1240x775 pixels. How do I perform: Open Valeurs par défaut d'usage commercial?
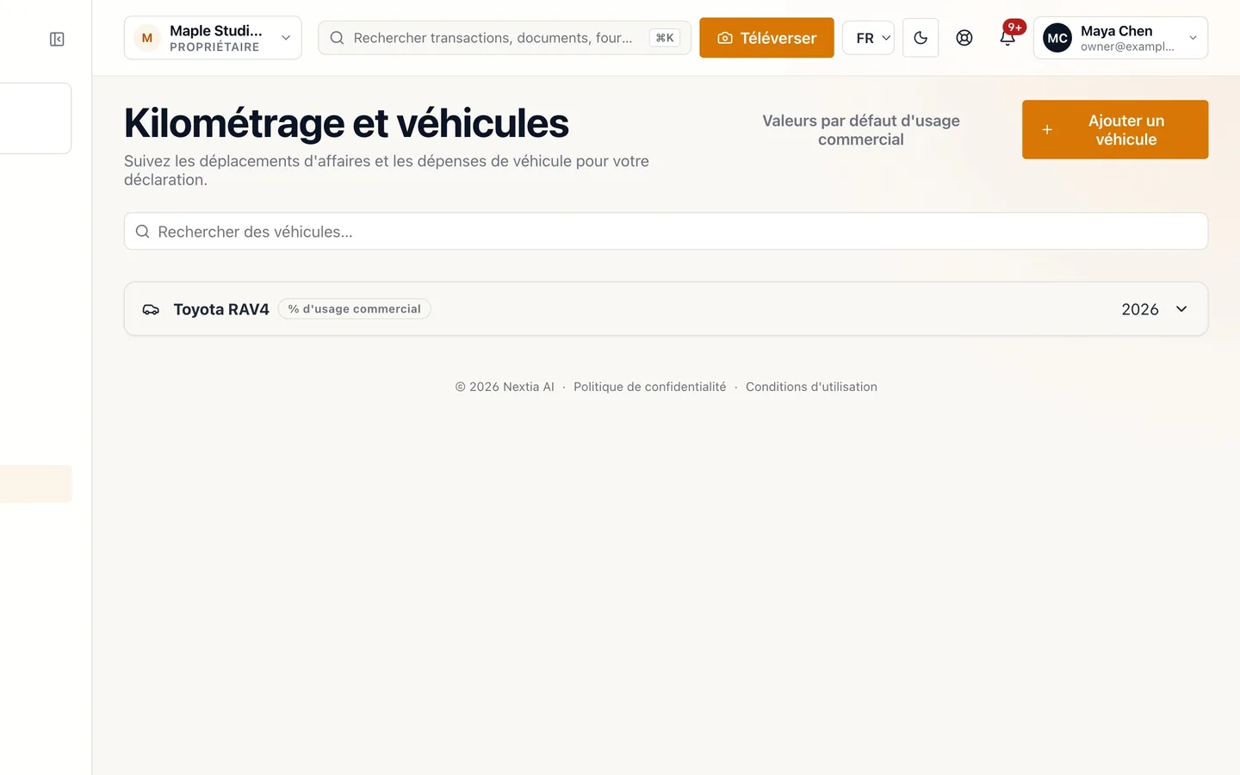click(861, 130)
